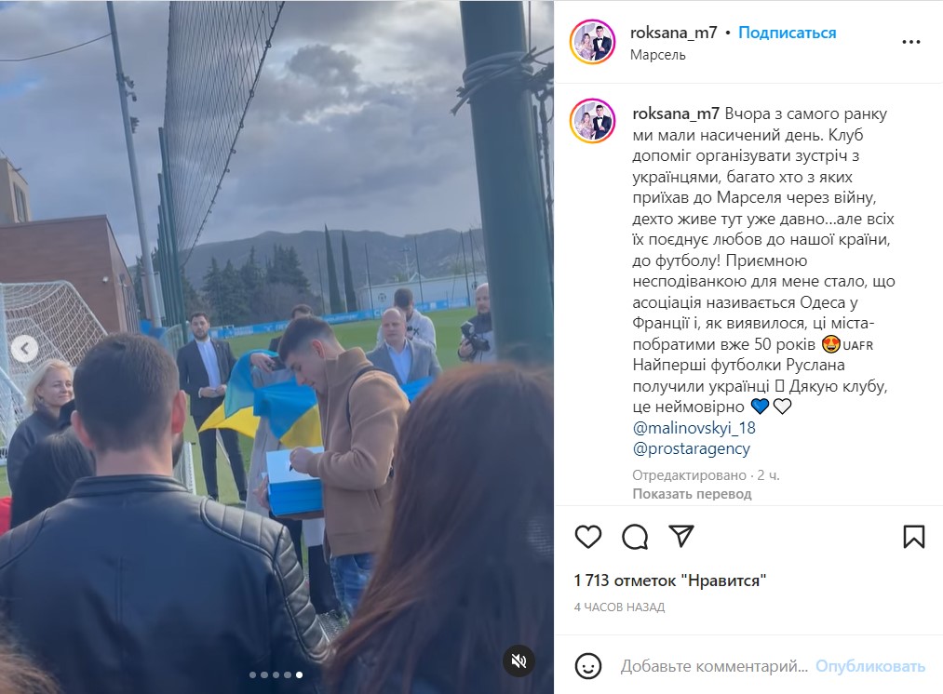Open comments with the speech bubble icon
Screen dimensions: 943x694
(635, 537)
